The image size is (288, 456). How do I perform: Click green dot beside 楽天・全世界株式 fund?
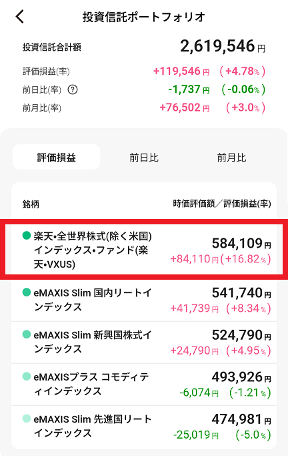click(27, 235)
